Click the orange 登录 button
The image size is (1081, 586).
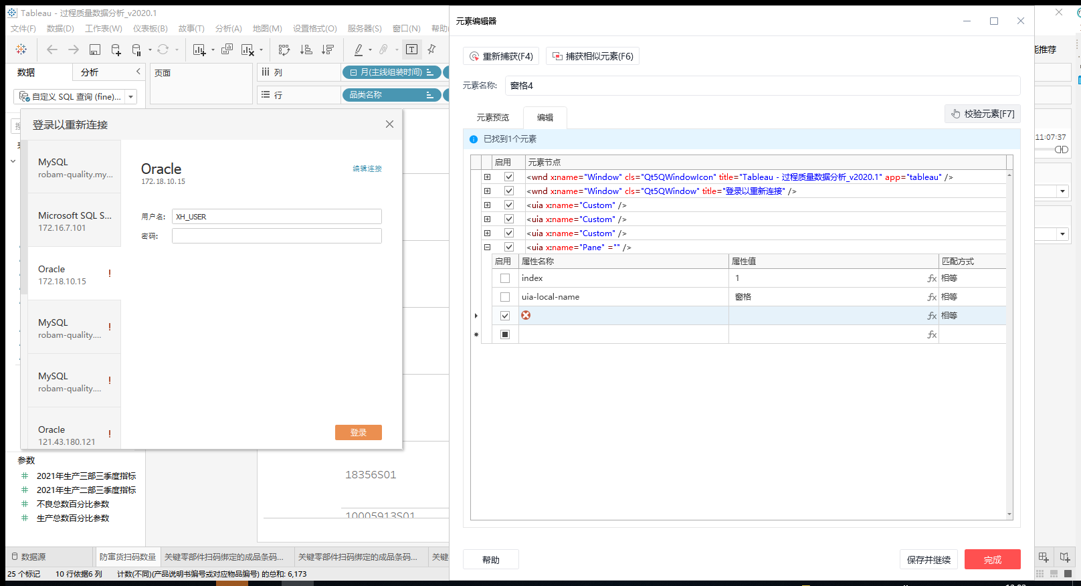(359, 432)
